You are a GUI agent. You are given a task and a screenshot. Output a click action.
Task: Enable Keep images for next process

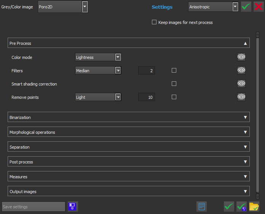pos(154,22)
